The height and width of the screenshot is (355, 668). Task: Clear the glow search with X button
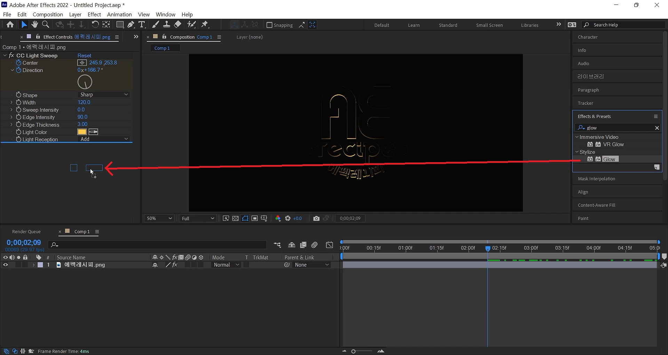point(657,128)
